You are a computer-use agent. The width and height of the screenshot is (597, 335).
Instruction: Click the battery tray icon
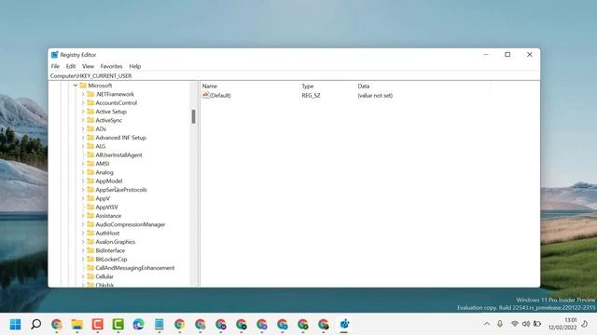click(537, 324)
